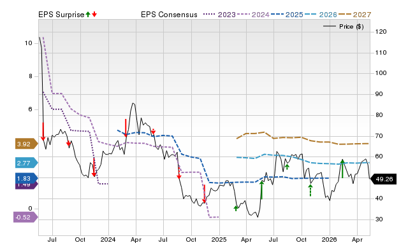Click the dashed green arrow near October 2025
408x243 pixels.
point(310,190)
